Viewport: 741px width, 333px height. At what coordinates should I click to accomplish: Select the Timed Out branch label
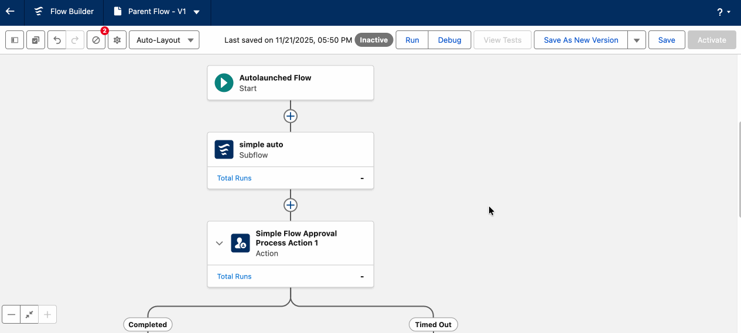click(x=433, y=324)
